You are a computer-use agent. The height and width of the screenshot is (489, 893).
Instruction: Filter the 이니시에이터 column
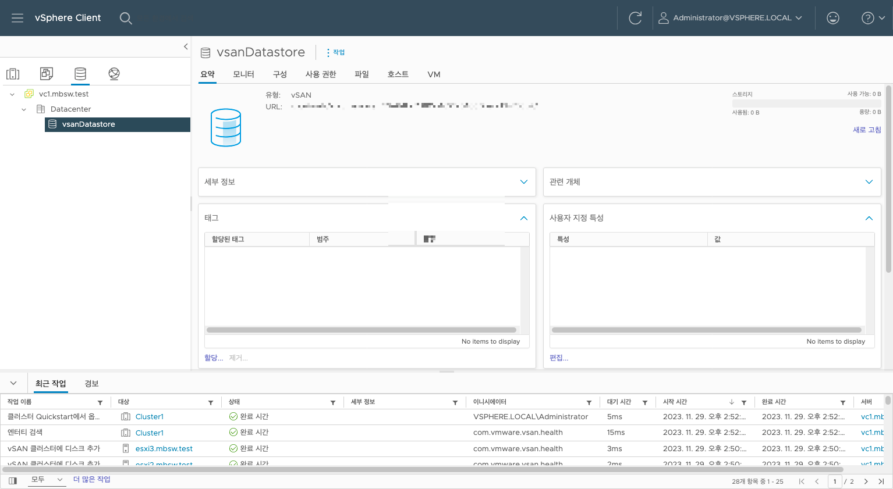tap(589, 402)
